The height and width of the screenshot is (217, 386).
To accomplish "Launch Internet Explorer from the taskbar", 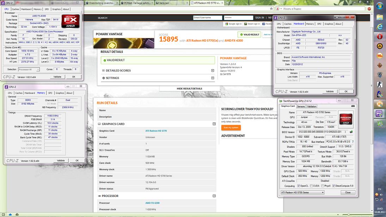I will point(379,27).
